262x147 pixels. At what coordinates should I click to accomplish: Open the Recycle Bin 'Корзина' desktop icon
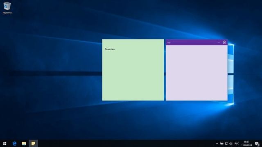(x=7, y=8)
